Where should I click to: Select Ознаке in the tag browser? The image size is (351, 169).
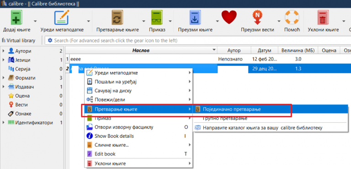click(x=23, y=114)
